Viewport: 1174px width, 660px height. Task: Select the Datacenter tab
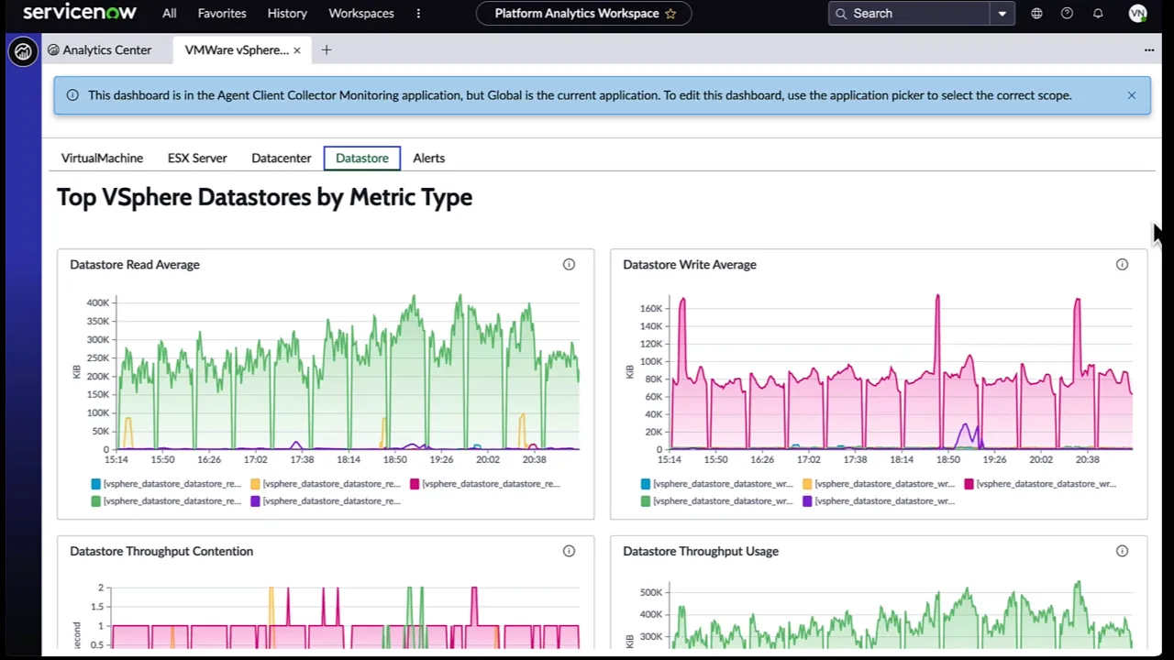pyautogui.click(x=282, y=158)
